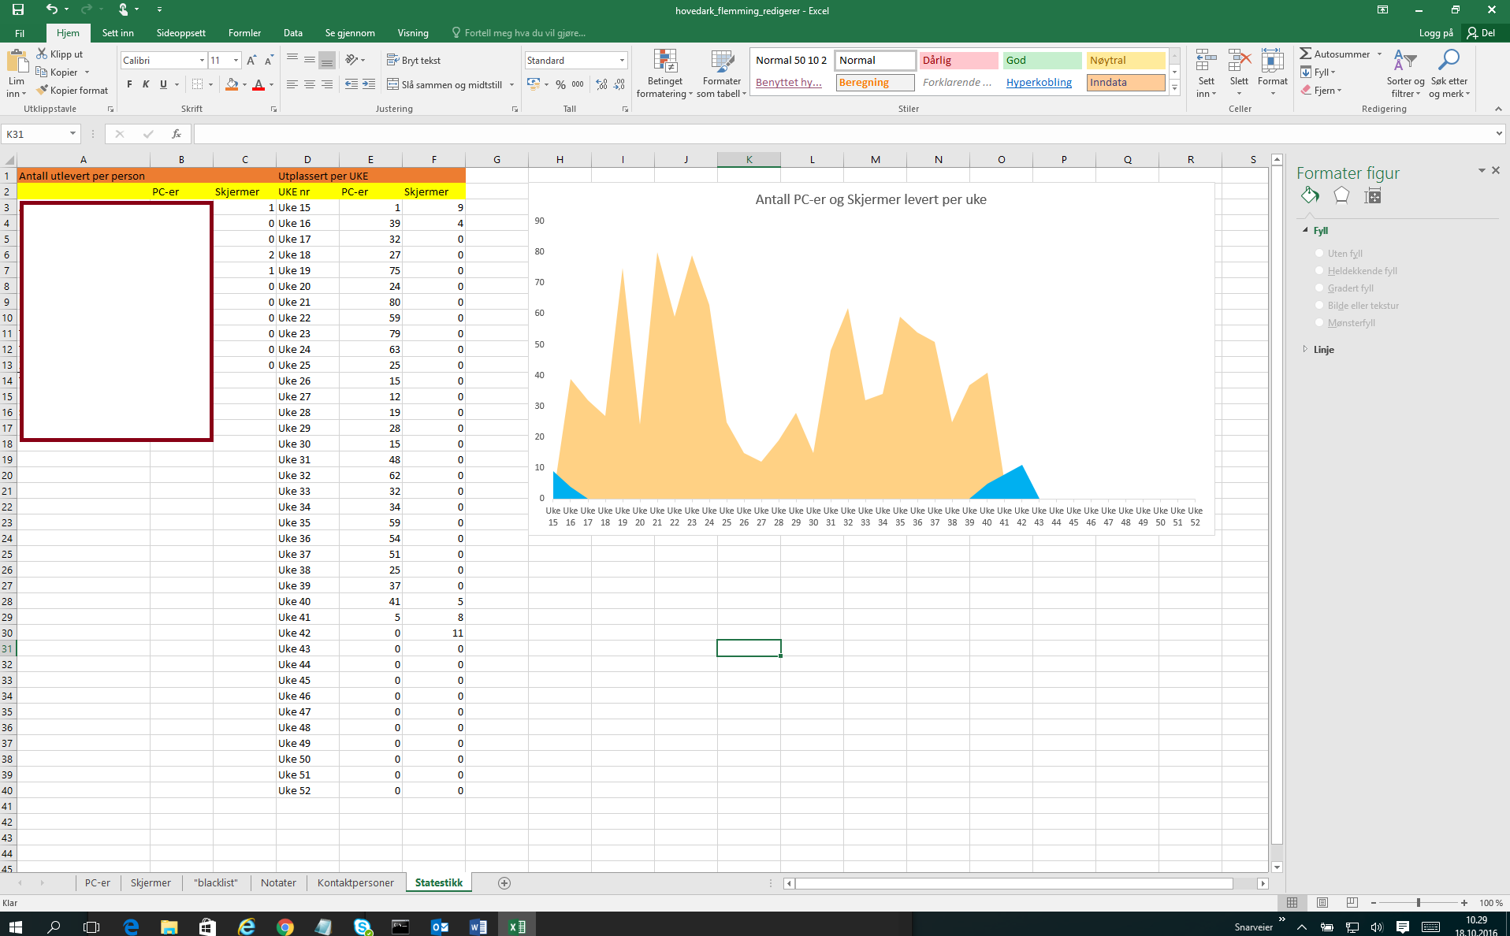Click the percent style icon
Viewport: 1510px width, 936px height.
(560, 84)
